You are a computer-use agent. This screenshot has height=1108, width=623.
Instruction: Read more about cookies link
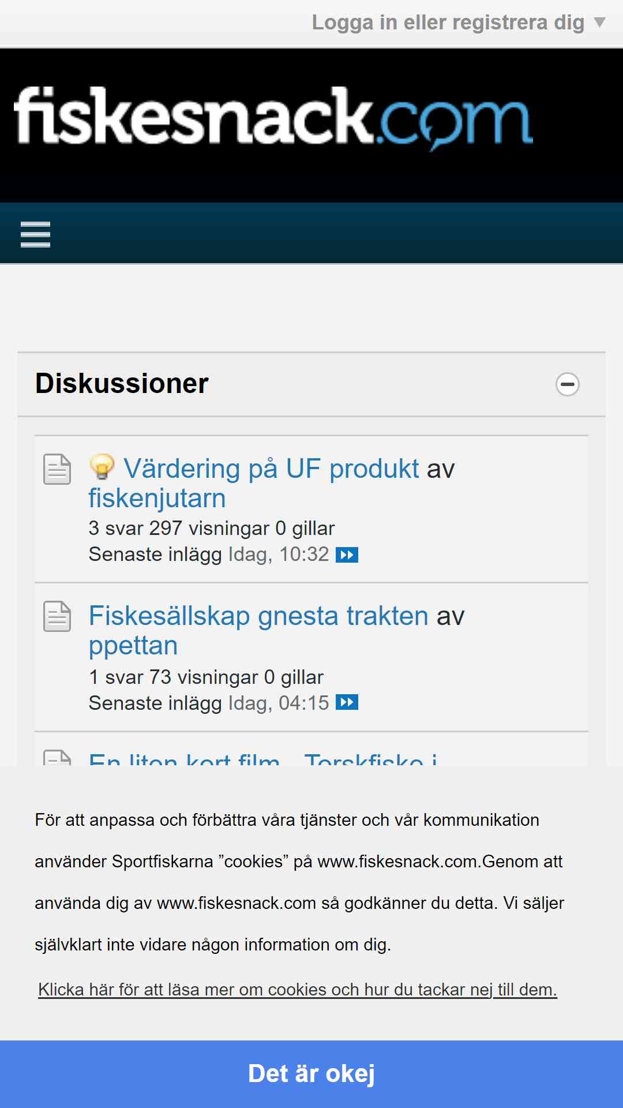297,990
